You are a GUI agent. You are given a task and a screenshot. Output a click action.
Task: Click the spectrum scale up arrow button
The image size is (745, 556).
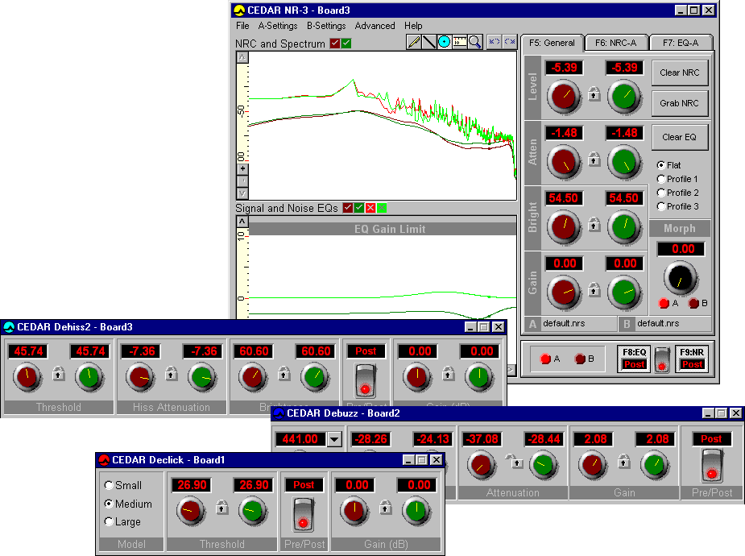242,57
